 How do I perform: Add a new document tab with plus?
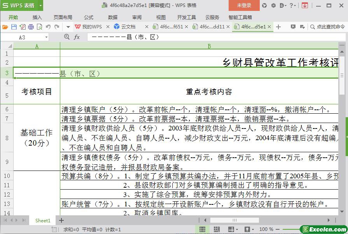pyautogui.click(x=278, y=27)
